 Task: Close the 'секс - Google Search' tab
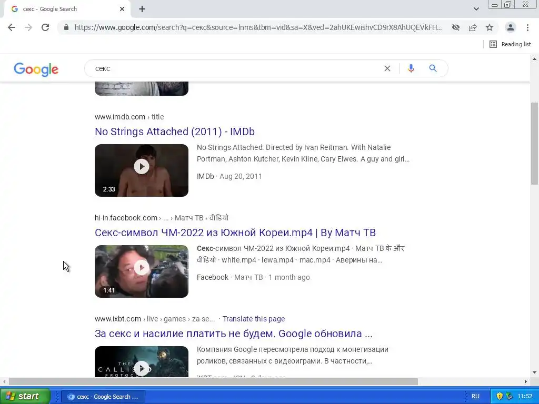tap(122, 9)
